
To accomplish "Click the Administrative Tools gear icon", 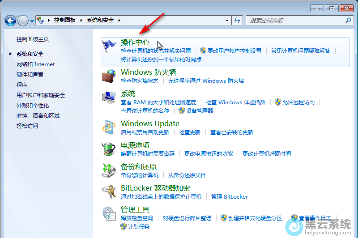I will 109,213.
